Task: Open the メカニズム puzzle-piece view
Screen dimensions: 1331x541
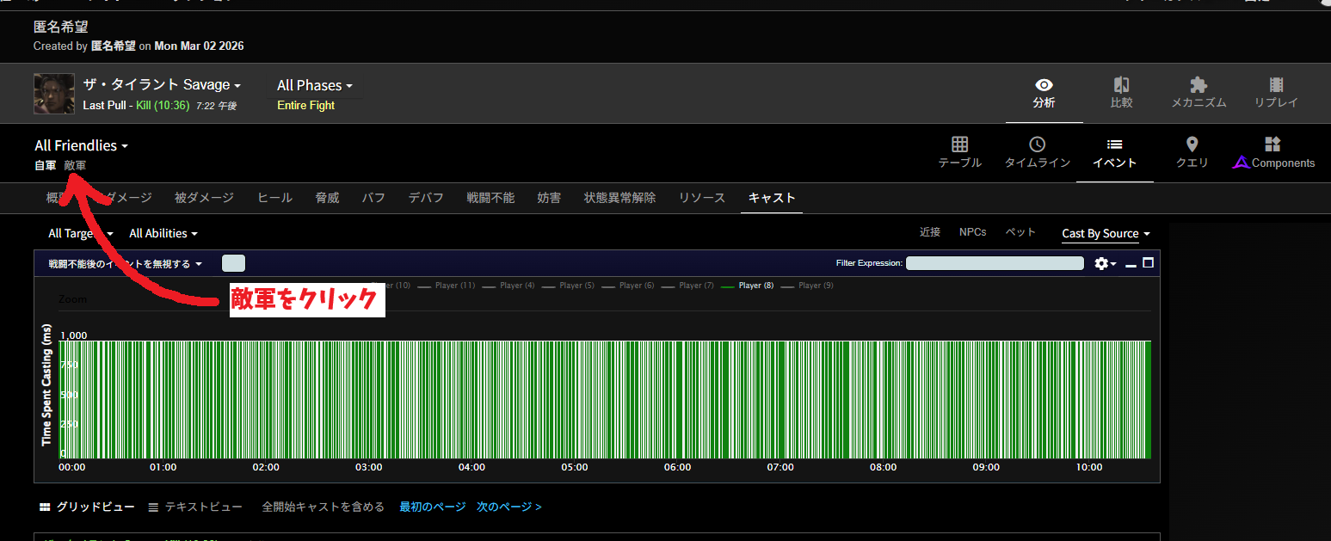Action: click(x=1199, y=93)
